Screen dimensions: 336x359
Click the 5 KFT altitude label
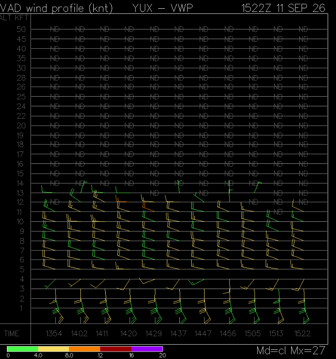[22, 269]
